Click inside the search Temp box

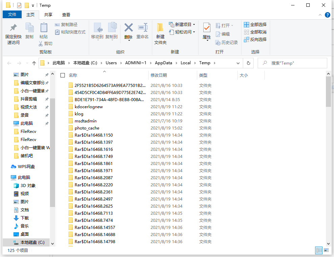(292, 63)
